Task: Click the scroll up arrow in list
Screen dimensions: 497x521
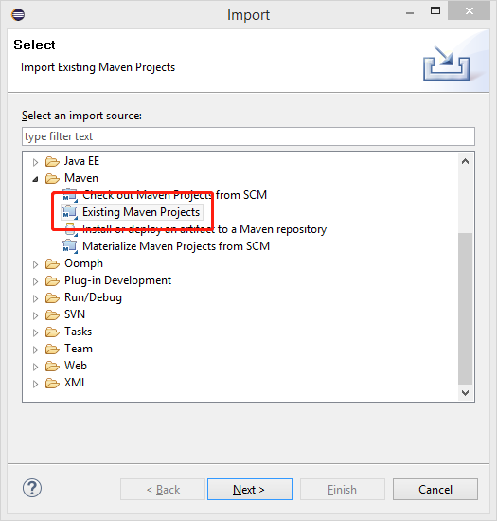Action: pyautogui.click(x=465, y=161)
